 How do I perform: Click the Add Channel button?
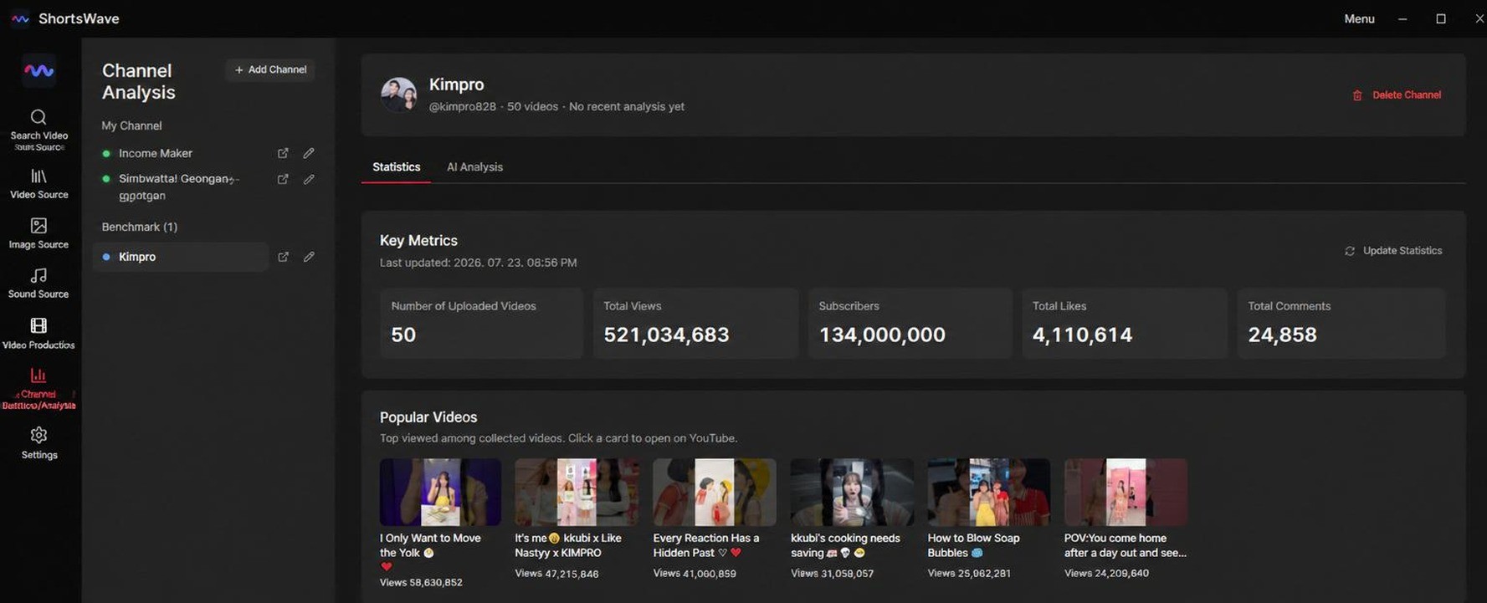[270, 69]
